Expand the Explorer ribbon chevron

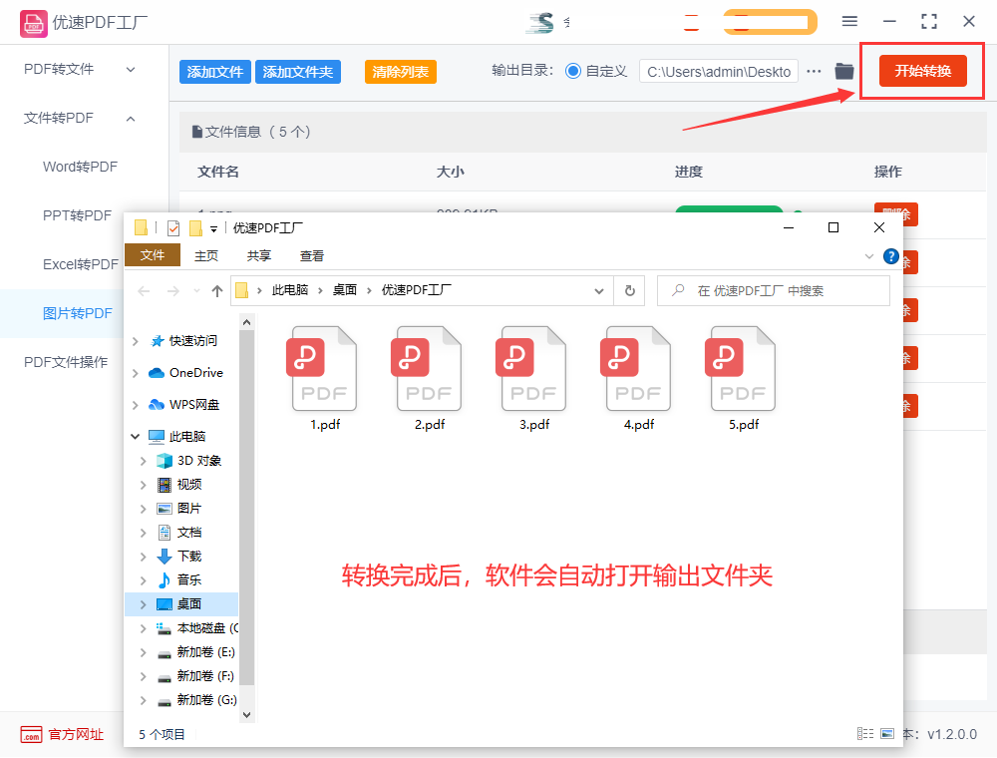coord(869,256)
